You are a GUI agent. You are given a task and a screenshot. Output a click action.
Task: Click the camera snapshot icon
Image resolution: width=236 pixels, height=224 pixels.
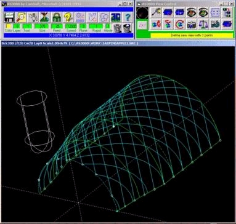pyautogui.click(x=192, y=24)
